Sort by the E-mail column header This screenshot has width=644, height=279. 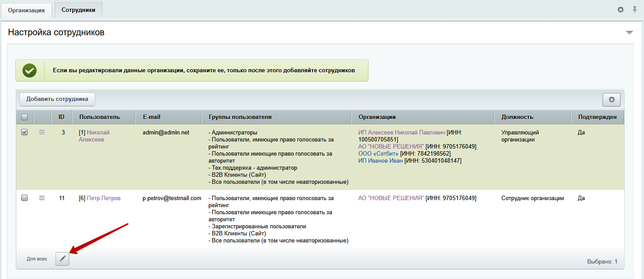coord(152,117)
